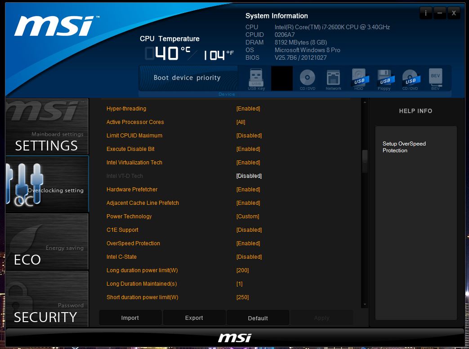Select the USB Key boot device icon
469x349 pixels.
pyautogui.click(x=256, y=79)
